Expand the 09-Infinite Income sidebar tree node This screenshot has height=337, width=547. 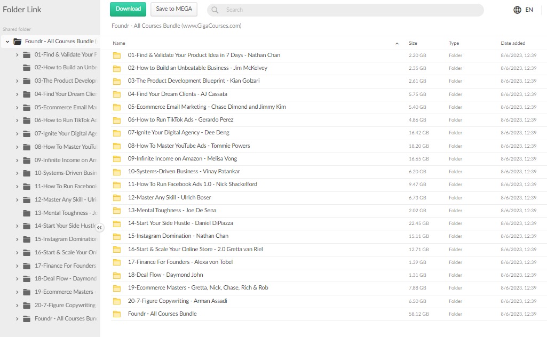17,160
